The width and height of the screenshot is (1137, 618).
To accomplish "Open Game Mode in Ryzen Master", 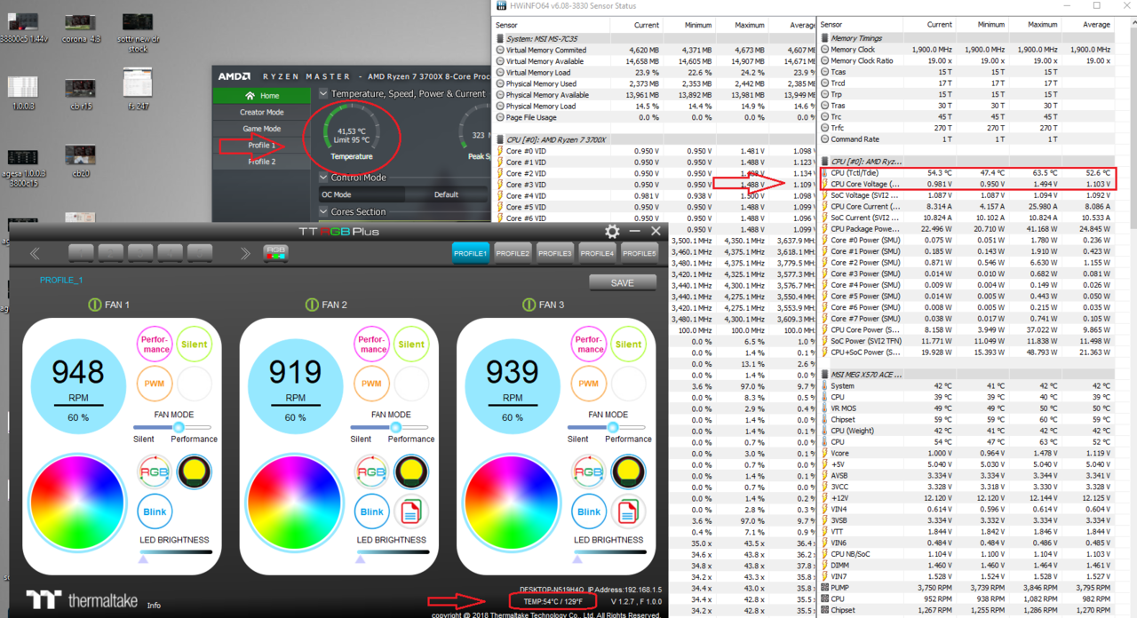I will pos(262,129).
